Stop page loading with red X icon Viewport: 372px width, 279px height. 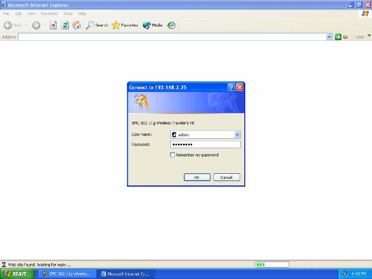pyautogui.click(x=53, y=25)
